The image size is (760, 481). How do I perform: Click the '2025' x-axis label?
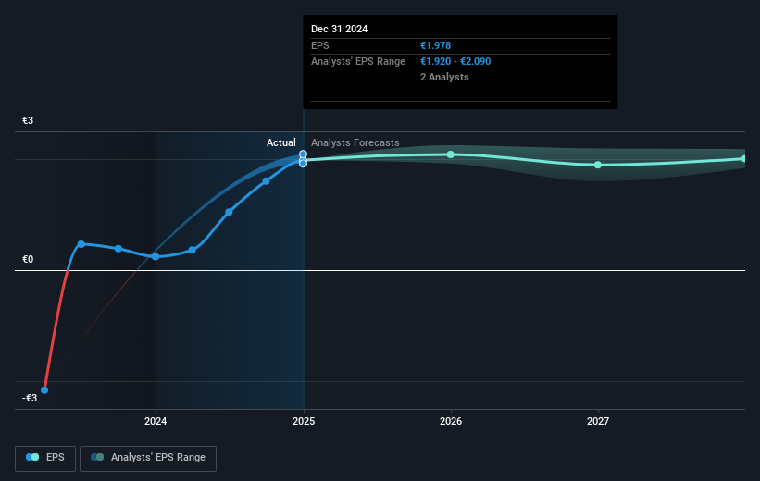(x=304, y=421)
